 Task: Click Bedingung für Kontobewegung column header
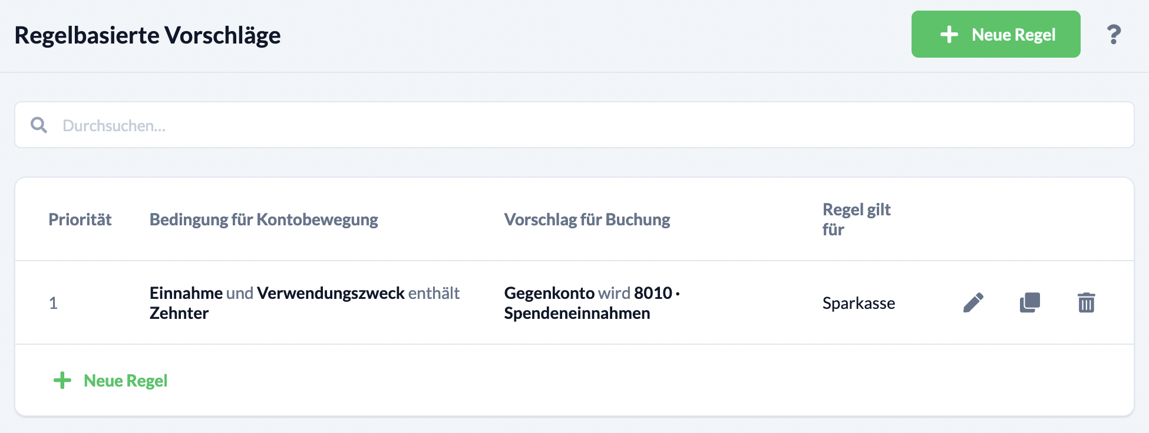[x=264, y=219]
